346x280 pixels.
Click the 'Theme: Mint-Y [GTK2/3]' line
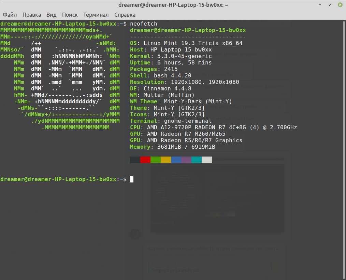[x=167, y=108]
